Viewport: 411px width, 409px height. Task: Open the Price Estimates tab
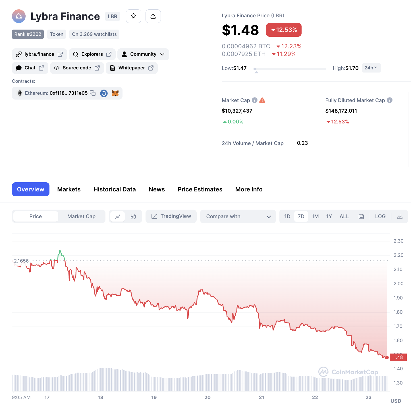[x=200, y=189]
